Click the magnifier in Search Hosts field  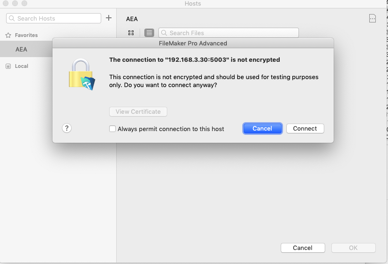click(x=12, y=18)
